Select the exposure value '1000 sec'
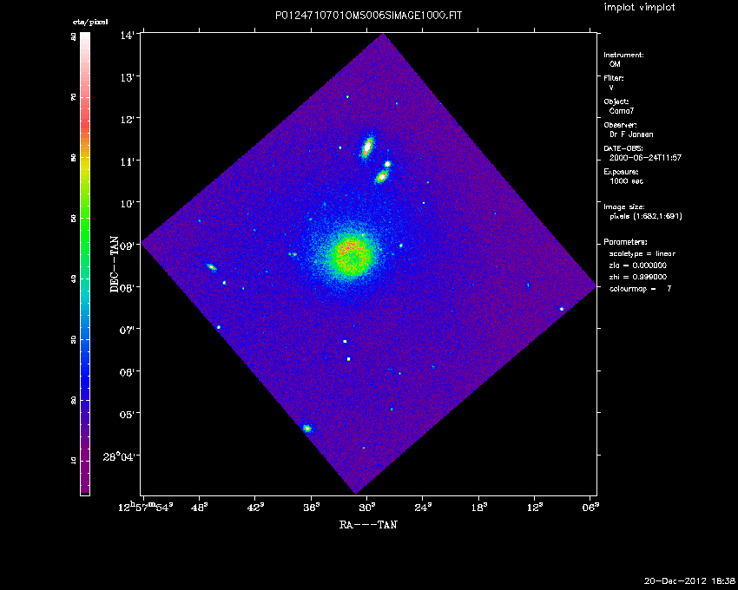738x590 pixels. 627,181
